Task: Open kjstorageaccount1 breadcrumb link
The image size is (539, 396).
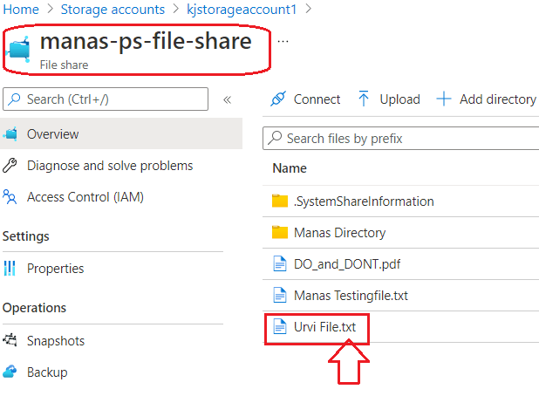Action: [242, 10]
